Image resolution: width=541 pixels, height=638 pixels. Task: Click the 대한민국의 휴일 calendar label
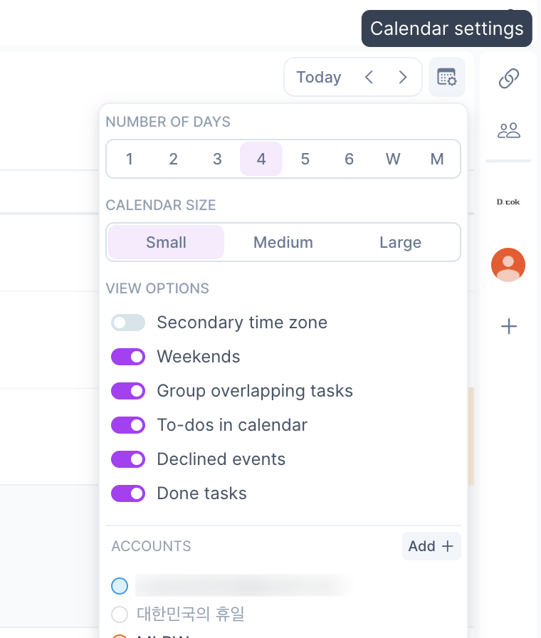click(x=190, y=614)
